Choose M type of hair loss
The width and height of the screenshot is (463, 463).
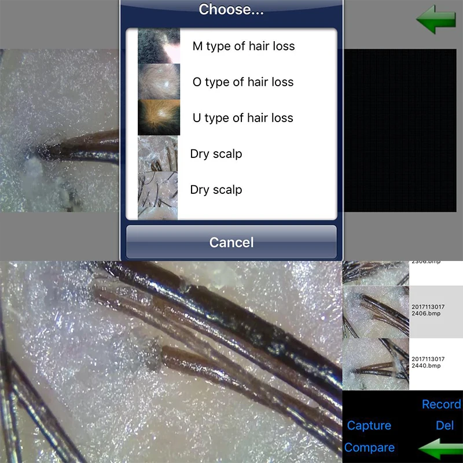(x=231, y=46)
